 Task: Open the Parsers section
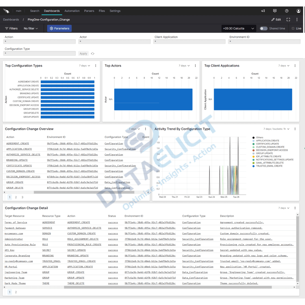tap(89, 11)
